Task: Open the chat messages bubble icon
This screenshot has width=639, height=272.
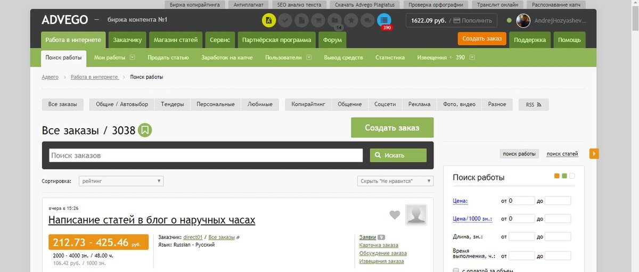Action: [367, 21]
